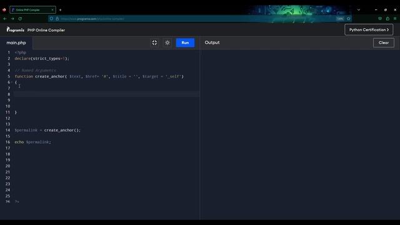Open the Python Certification link
The image size is (400, 225).
point(369,30)
